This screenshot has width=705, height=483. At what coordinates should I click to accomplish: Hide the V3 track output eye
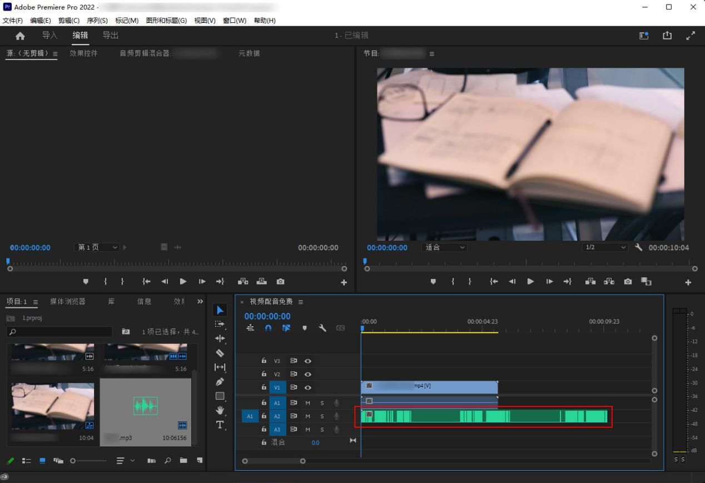click(308, 361)
